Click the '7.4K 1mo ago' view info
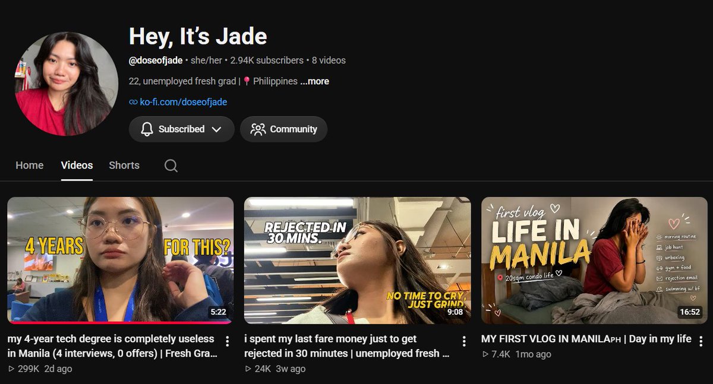 tap(516, 354)
